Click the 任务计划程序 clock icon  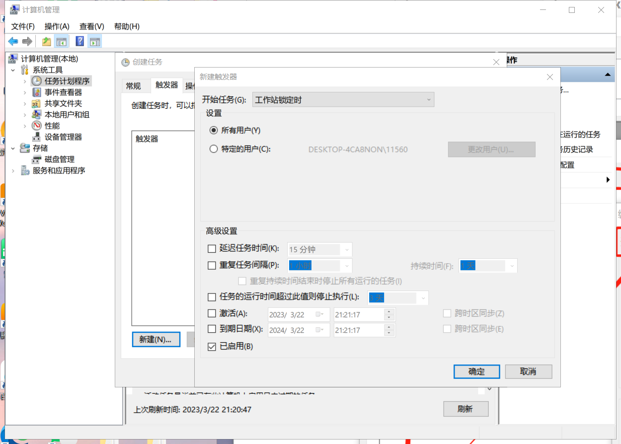[x=37, y=81]
